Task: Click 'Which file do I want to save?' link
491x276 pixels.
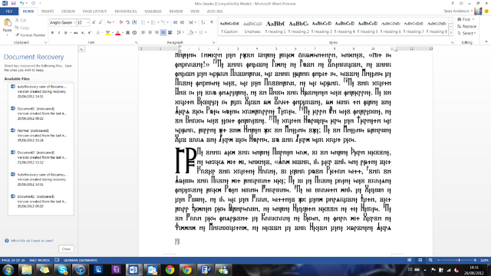Action: pyautogui.click(x=32, y=241)
